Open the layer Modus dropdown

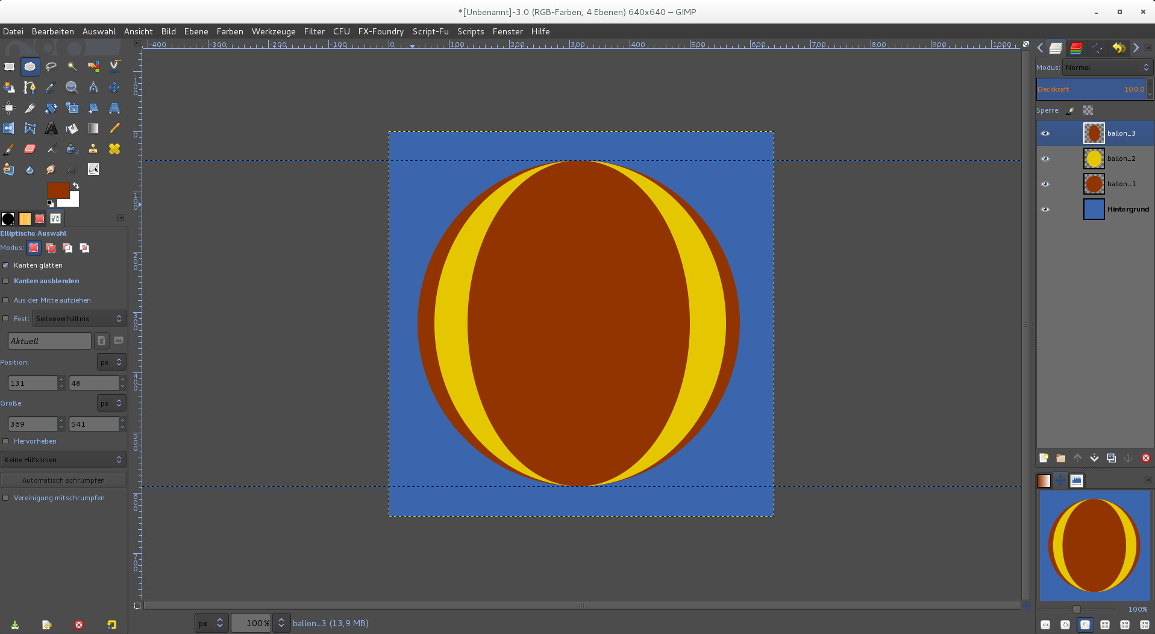[1107, 67]
